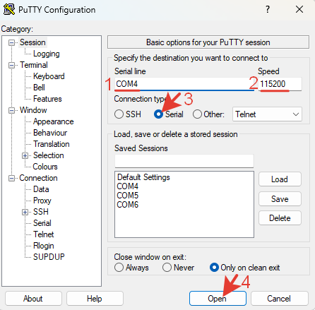Click the Speed input field
Screen dimensions: 315x310
(x=280, y=84)
